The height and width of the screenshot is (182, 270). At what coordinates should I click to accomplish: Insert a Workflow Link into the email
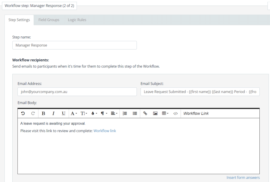[196, 113]
